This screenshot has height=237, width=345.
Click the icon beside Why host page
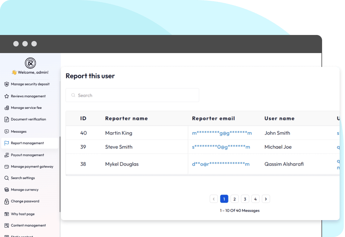click(x=7, y=214)
